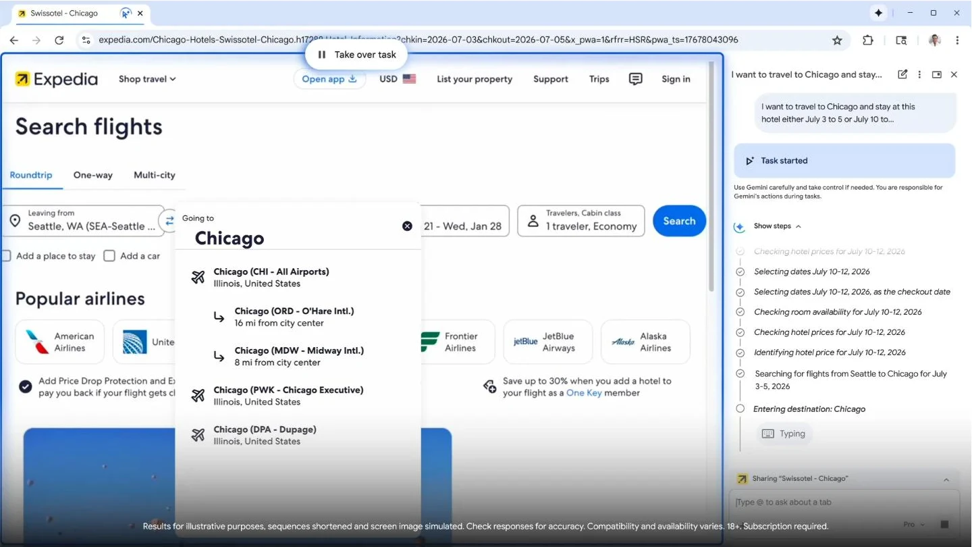Click the Gemini panel pop-out window icon

pyautogui.click(x=937, y=74)
